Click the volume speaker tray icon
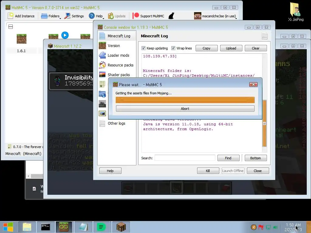 (x=275, y=227)
